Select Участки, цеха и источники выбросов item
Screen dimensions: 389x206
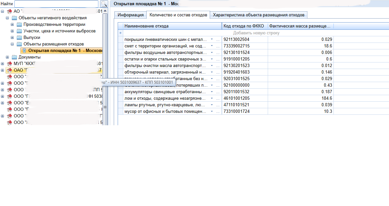point(59,31)
